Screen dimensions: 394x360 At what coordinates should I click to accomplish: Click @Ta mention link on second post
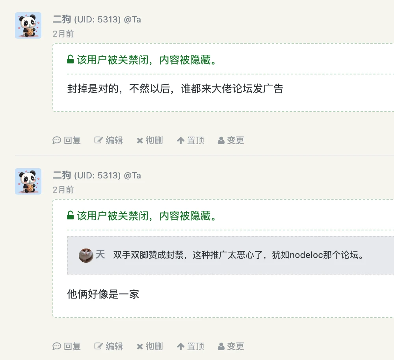(x=132, y=175)
